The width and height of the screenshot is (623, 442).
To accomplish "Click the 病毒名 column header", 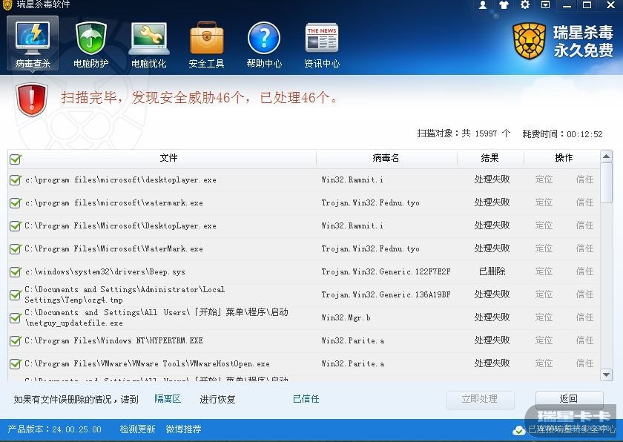I will [386, 158].
